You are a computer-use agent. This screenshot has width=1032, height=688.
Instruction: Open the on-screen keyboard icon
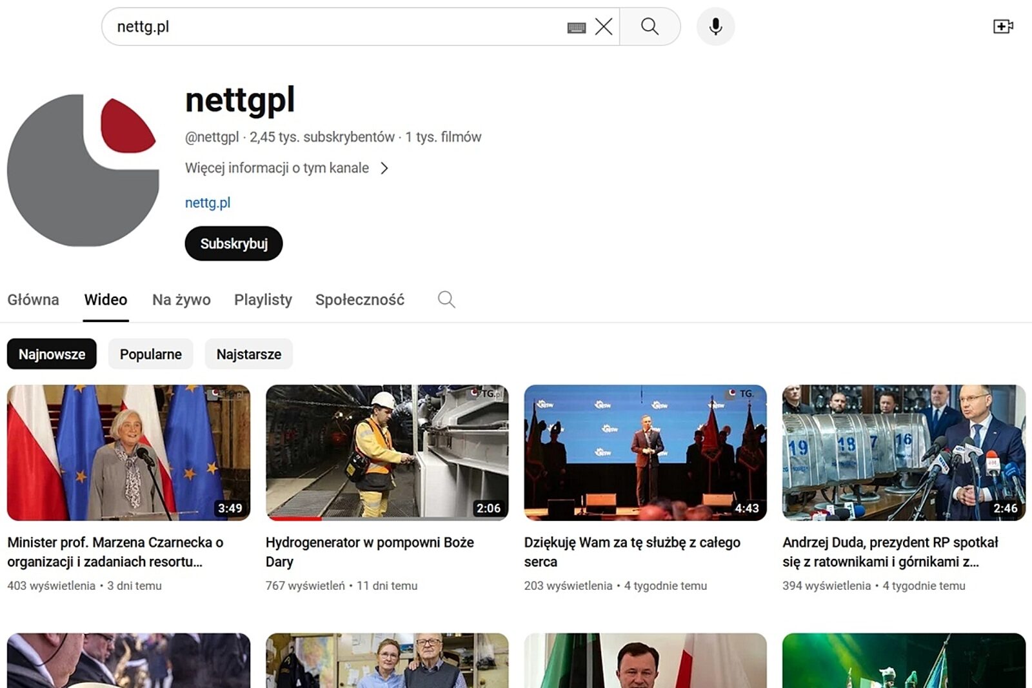576,27
